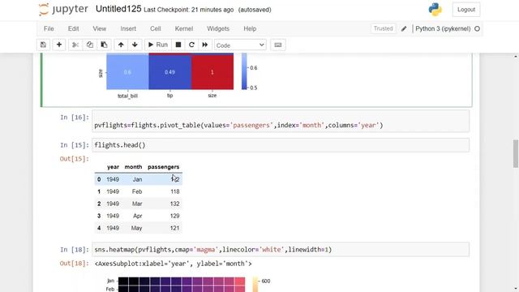Click the heatmap cell labeled 0.49
The image size is (519, 292).
click(x=169, y=71)
